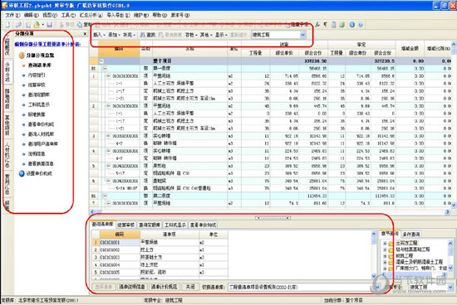Click the 分部分项总览 orange icon item
The image size is (457, 305).
coord(37,56)
